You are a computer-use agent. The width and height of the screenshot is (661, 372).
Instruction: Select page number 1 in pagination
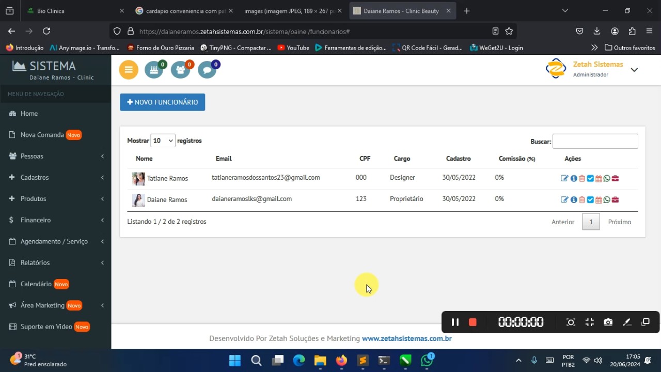coord(591,222)
